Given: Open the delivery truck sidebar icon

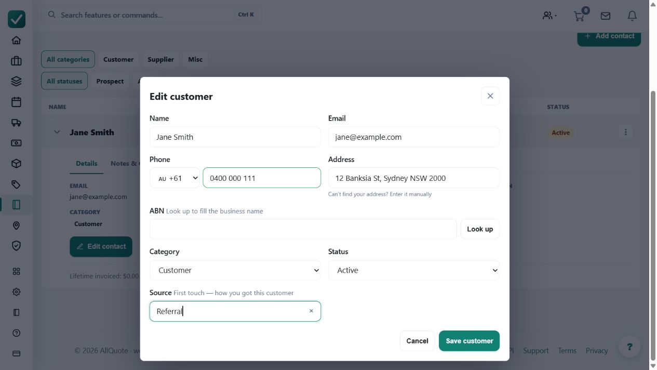Looking at the screenshot, I should (16, 123).
